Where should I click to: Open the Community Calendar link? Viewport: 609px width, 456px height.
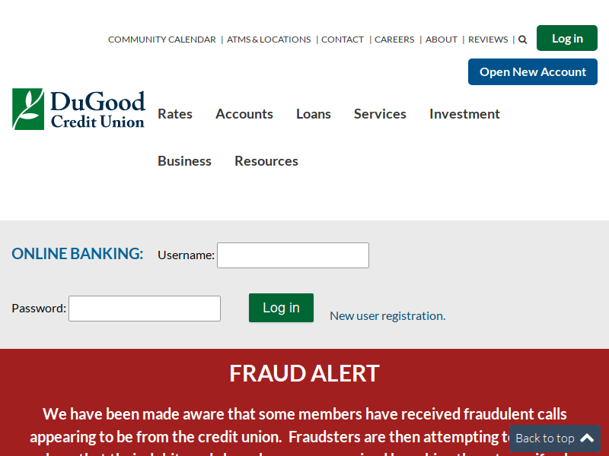pos(162,40)
